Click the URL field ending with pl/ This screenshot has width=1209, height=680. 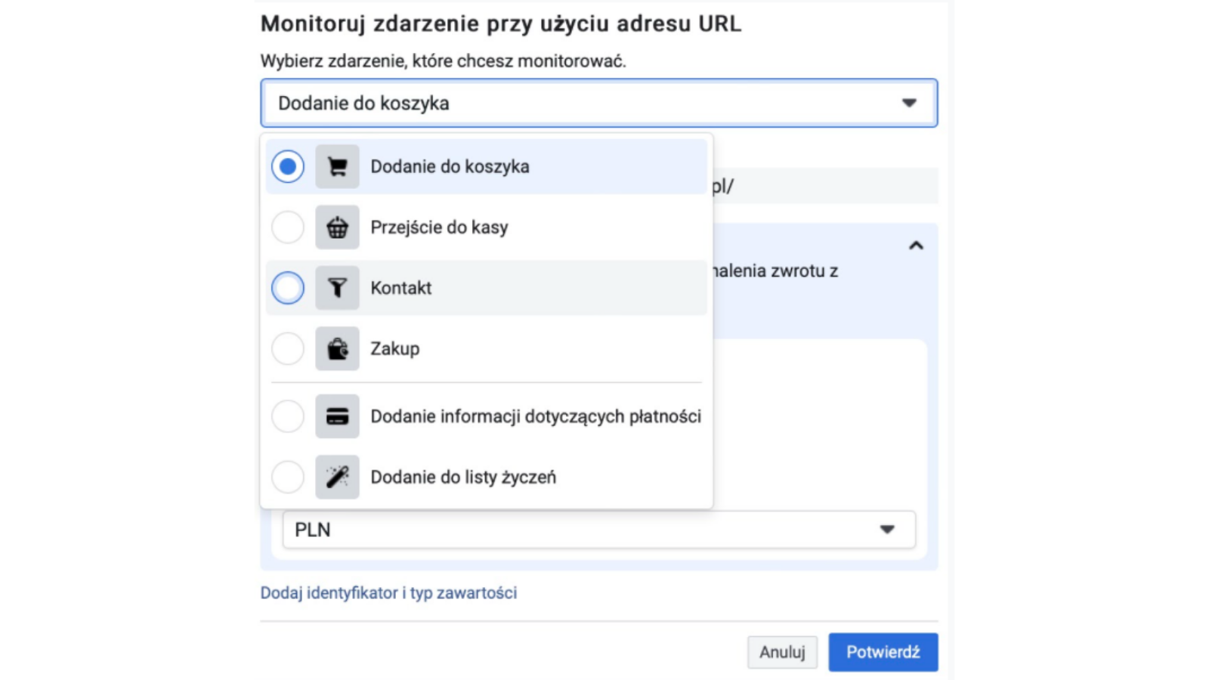pyautogui.click(x=824, y=186)
